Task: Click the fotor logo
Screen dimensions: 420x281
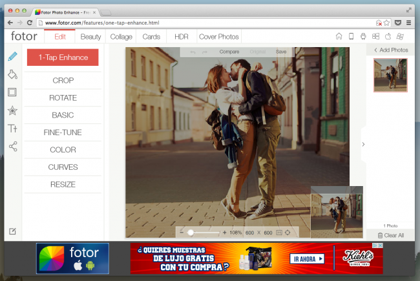Action: (x=24, y=36)
